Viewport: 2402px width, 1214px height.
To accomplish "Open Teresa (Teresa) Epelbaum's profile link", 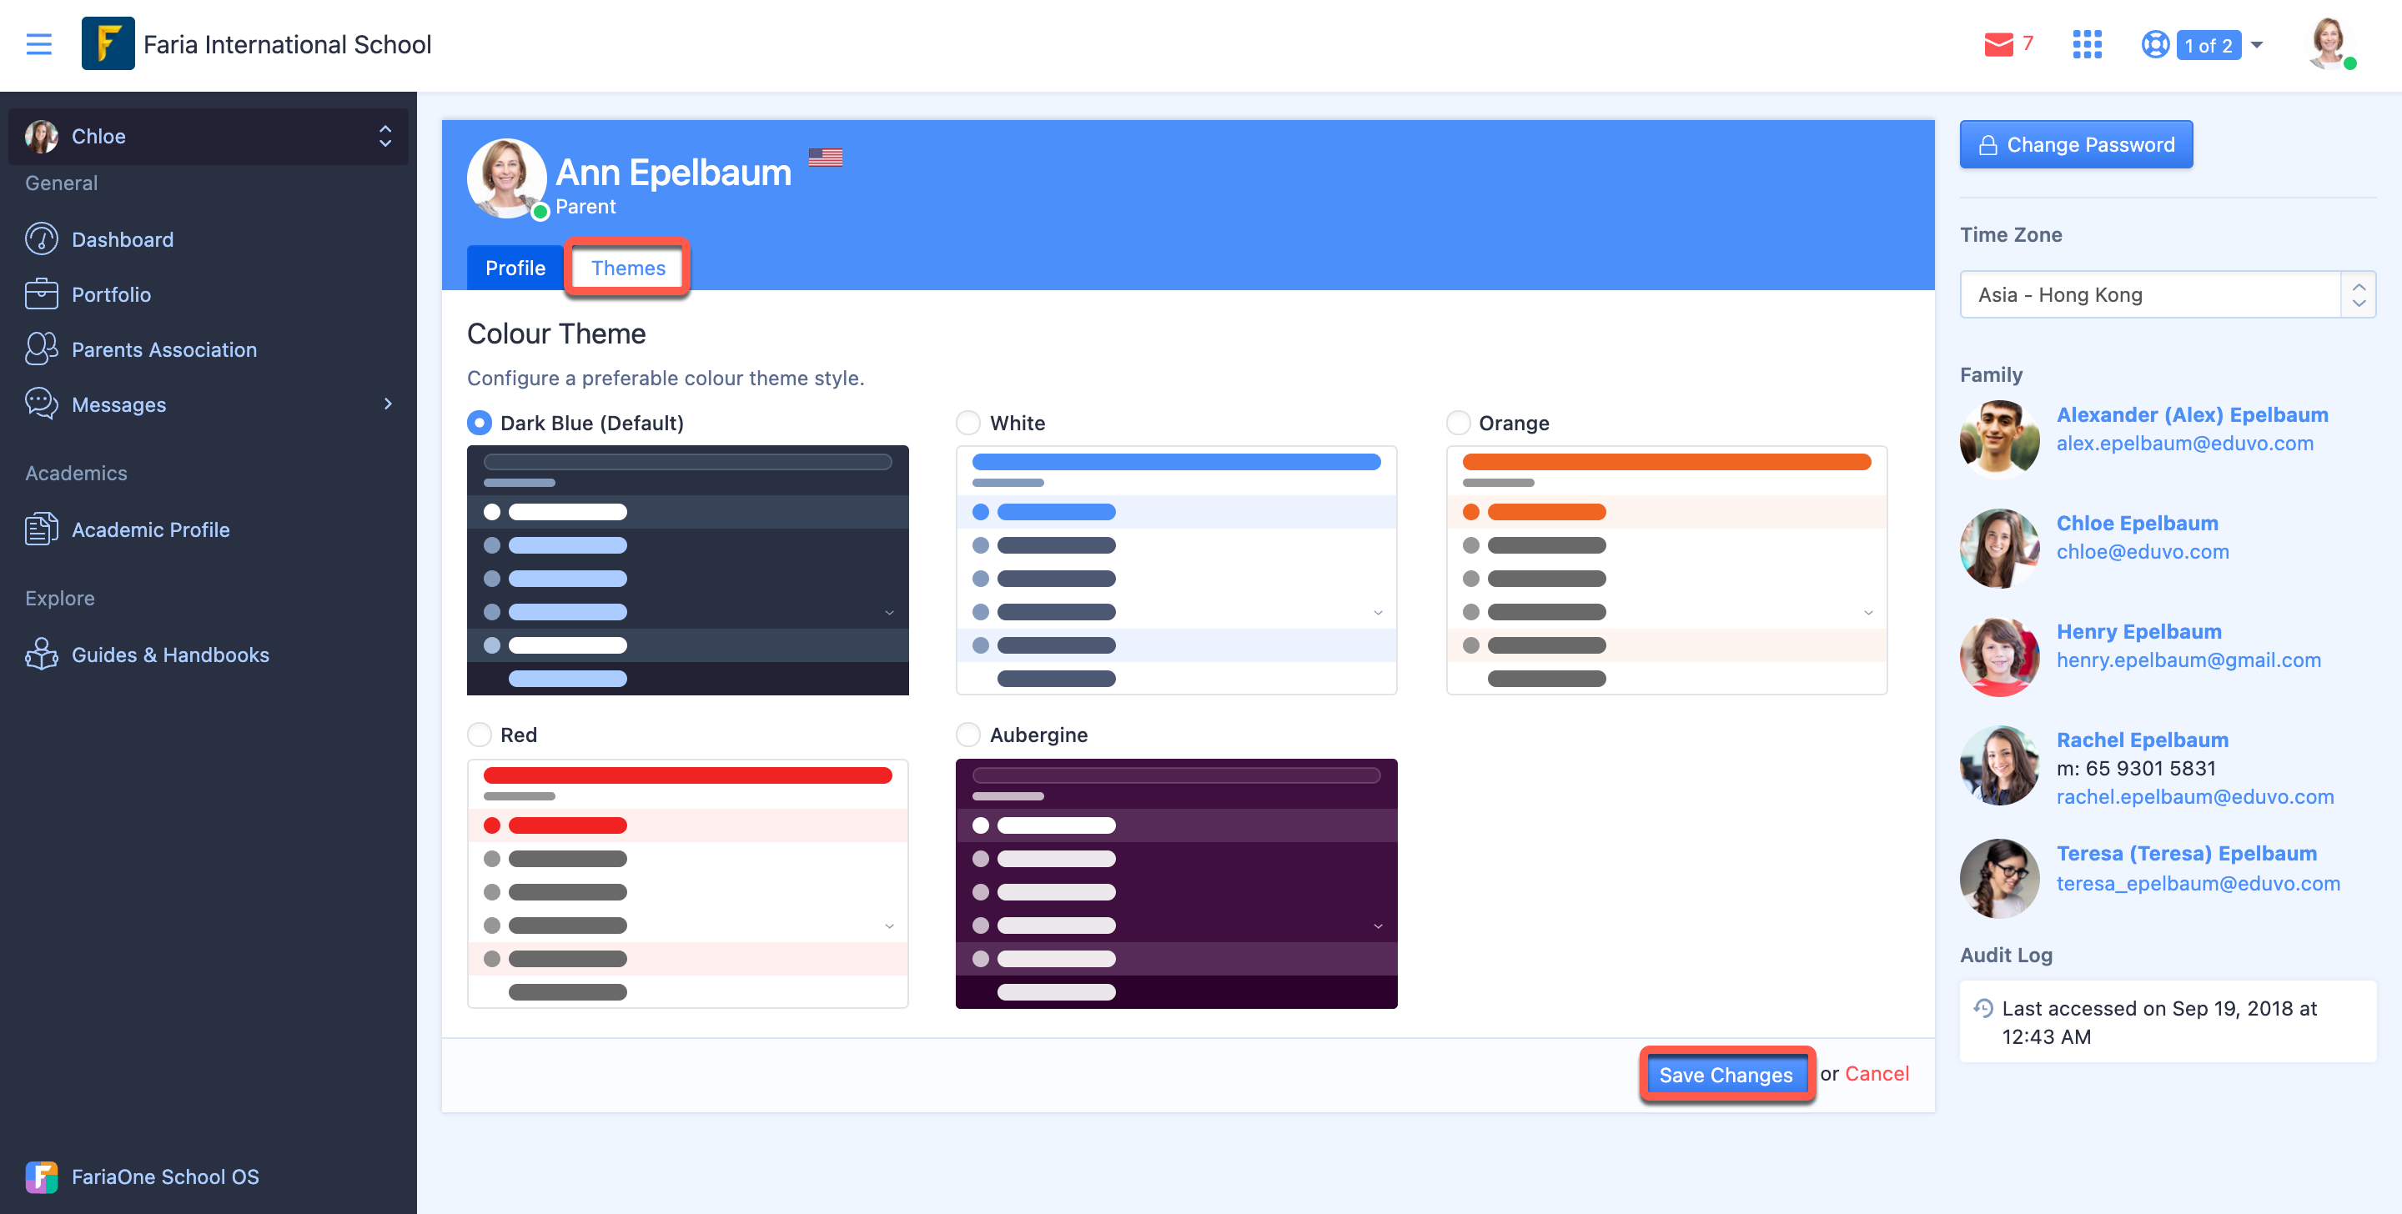I will point(2187,853).
